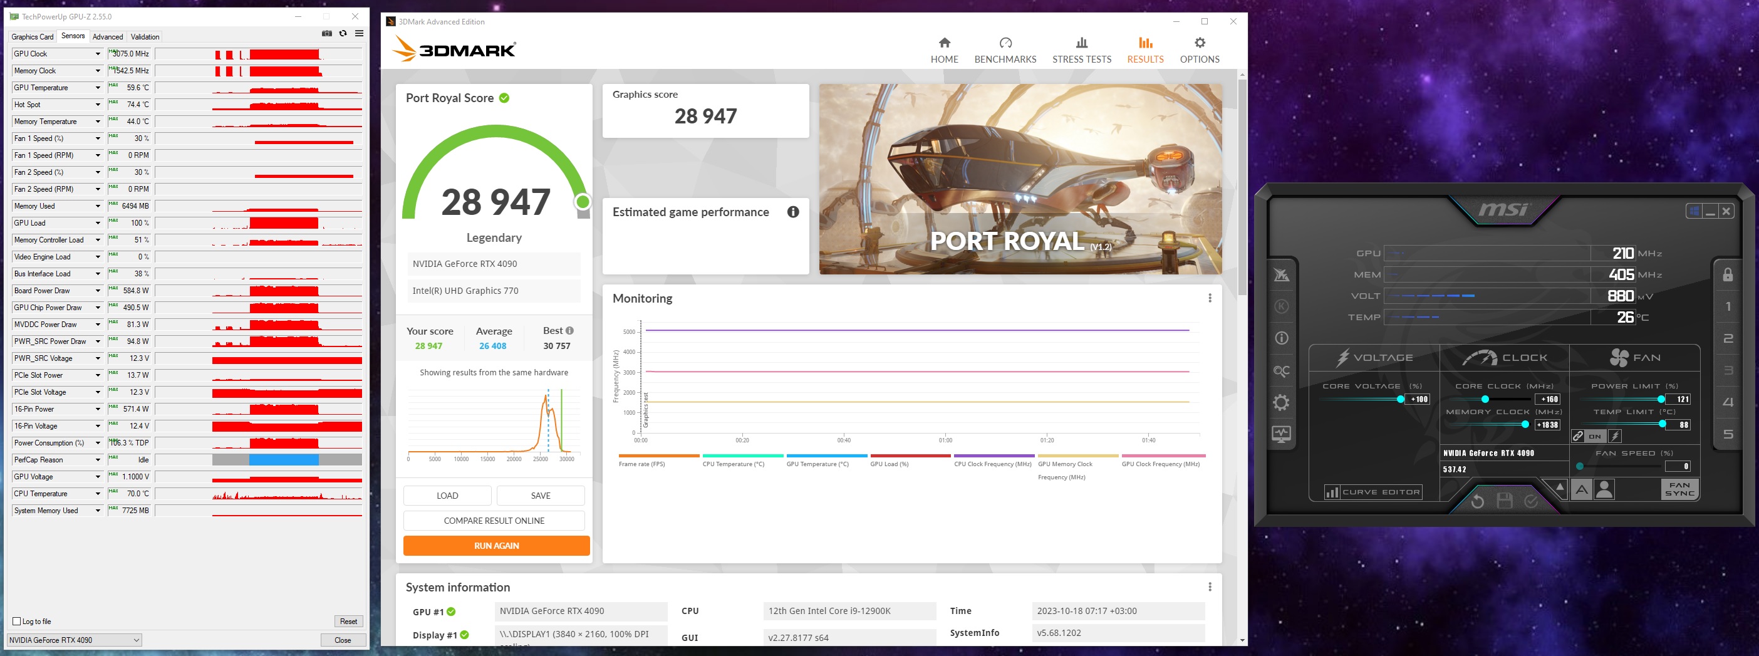Image resolution: width=1759 pixels, height=656 pixels.
Task: Save the Afterburner profile with the floppy icon
Action: click(1504, 501)
